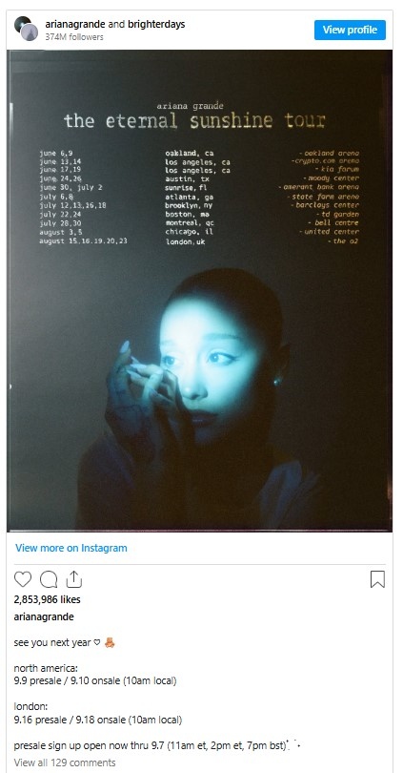Screen dimensions: 403x773
Task: Open the eternal sunshine tour poster image
Action: (200, 290)
